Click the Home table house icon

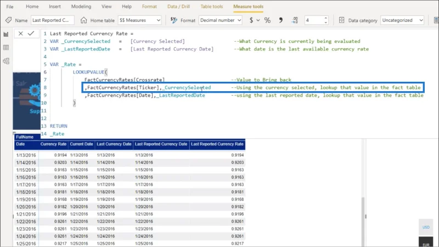[83, 20]
